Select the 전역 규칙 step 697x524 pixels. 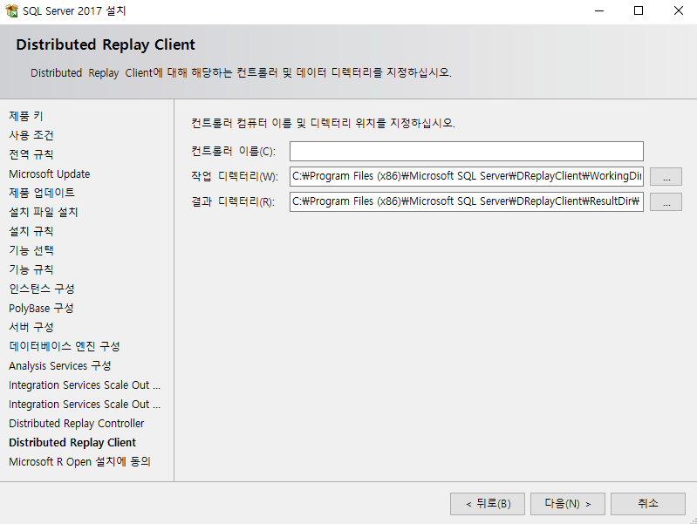(31, 154)
